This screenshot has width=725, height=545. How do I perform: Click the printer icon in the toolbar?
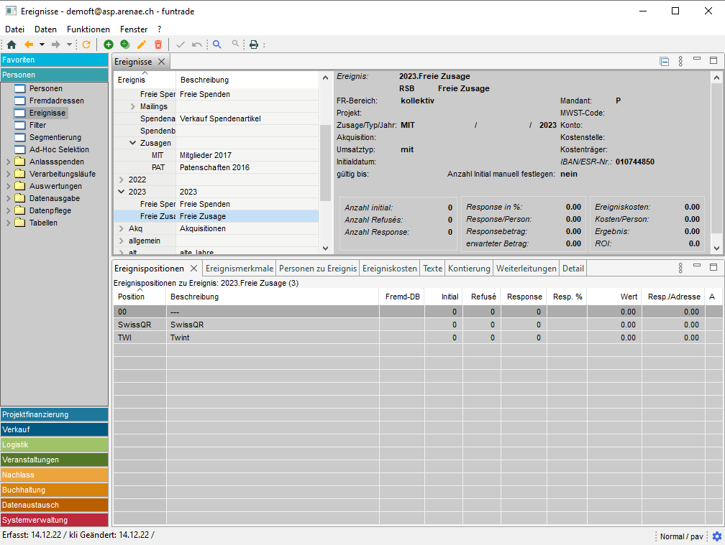(x=253, y=45)
